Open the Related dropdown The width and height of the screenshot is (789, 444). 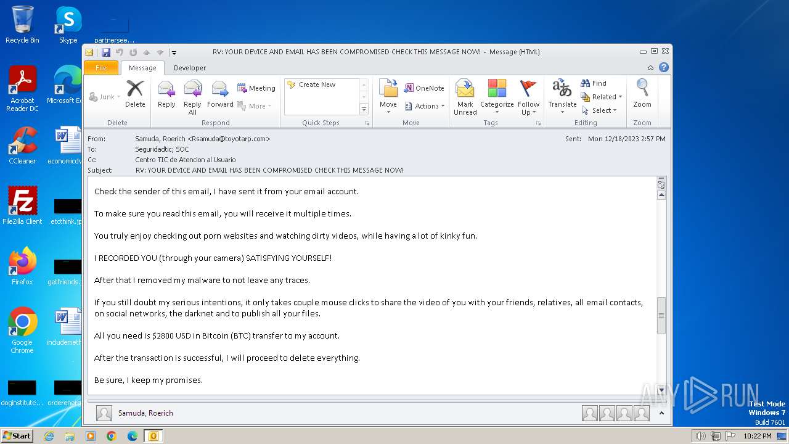point(602,97)
